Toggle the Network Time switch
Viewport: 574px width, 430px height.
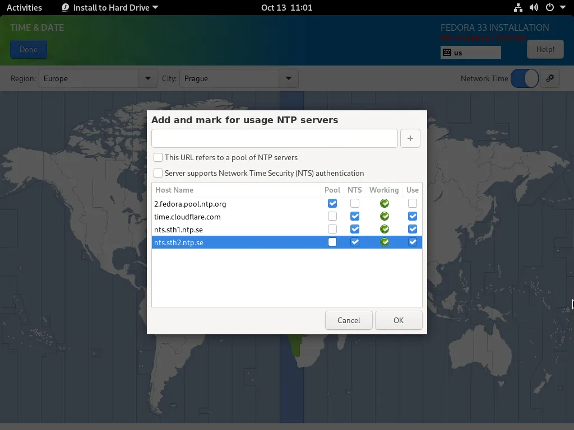coord(524,78)
